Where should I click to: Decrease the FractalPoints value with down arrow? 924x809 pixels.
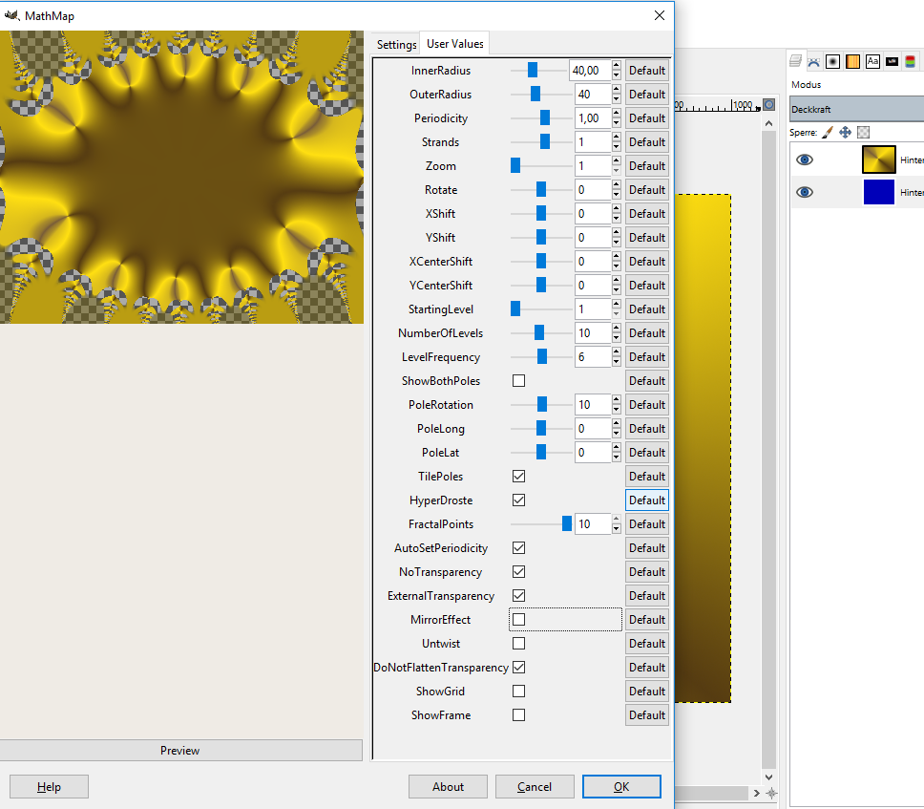617,529
